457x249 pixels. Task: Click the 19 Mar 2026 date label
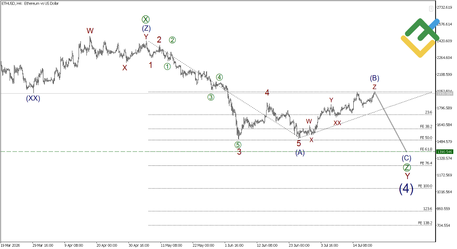tap(10, 245)
